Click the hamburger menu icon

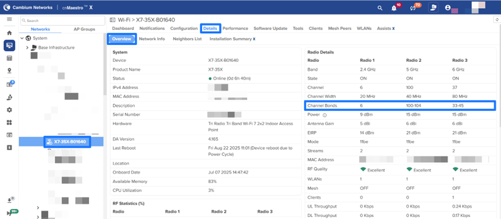(9, 19)
